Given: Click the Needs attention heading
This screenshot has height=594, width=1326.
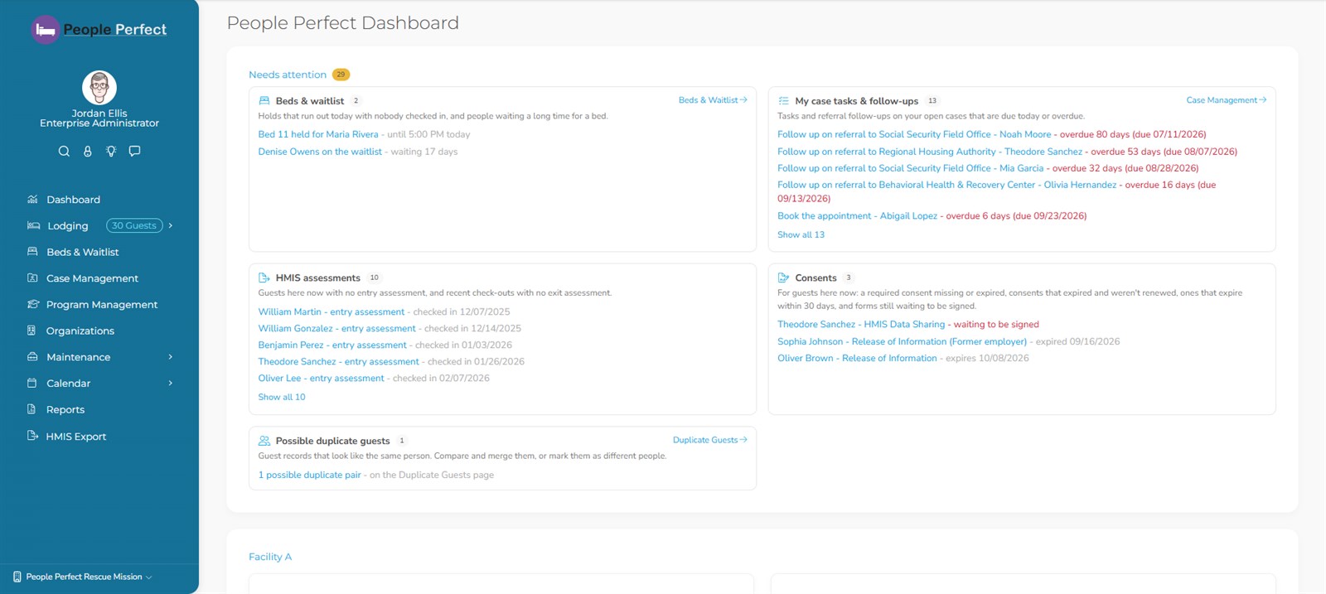Looking at the screenshot, I should pyautogui.click(x=288, y=75).
